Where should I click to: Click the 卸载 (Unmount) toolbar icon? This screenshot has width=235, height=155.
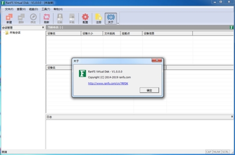tap(72, 18)
